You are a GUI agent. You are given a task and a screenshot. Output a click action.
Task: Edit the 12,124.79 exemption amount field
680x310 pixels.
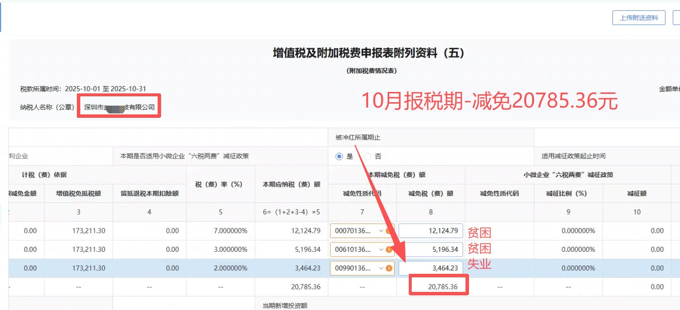[x=431, y=231]
